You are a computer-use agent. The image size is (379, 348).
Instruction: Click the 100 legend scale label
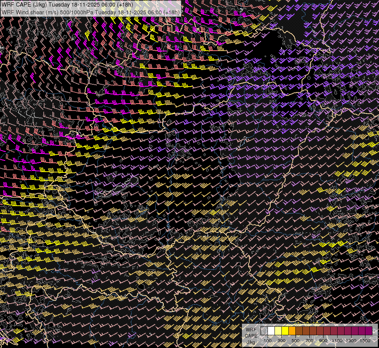point(268,341)
